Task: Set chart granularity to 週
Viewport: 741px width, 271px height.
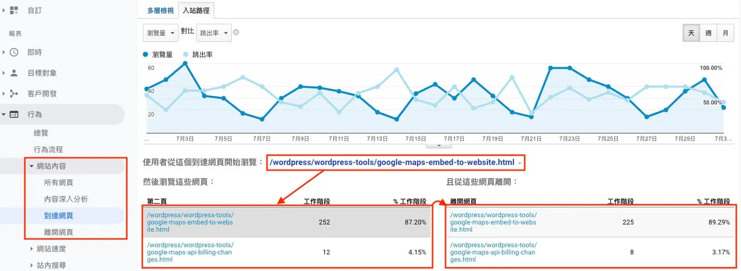Action: point(708,33)
